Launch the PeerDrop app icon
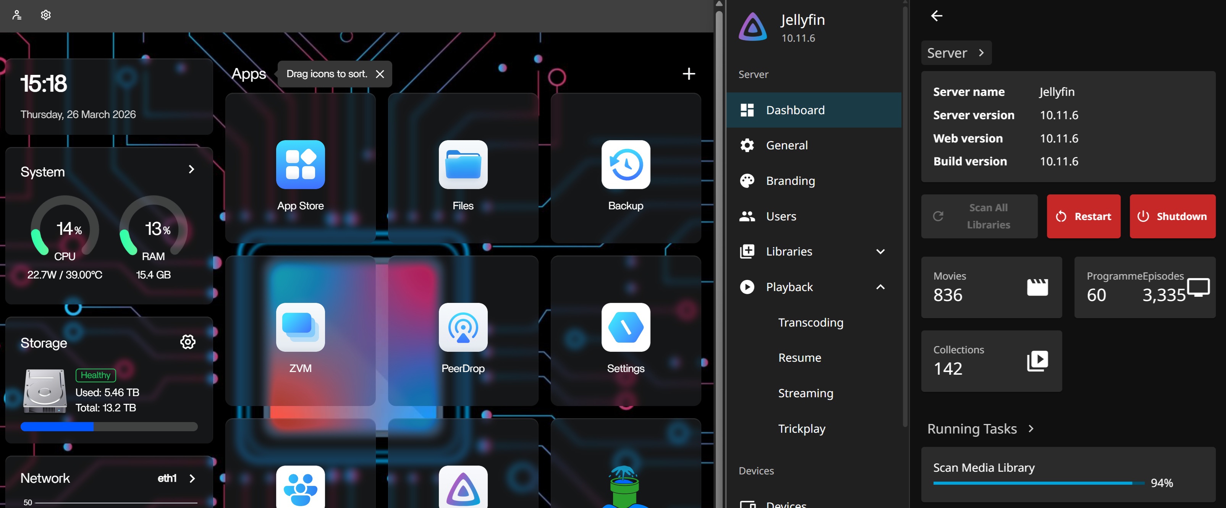The width and height of the screenshot is (1226, 508). click(463, 327)
